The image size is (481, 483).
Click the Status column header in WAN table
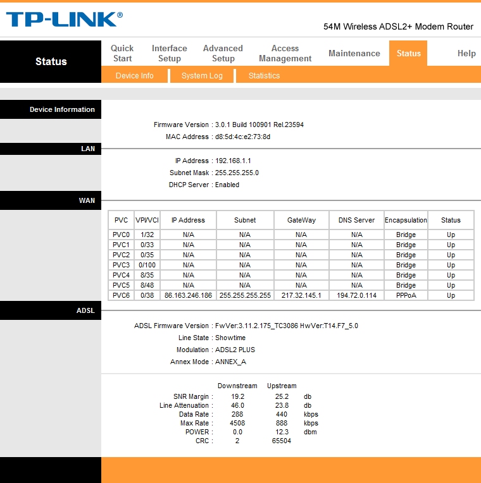(451, 220)
